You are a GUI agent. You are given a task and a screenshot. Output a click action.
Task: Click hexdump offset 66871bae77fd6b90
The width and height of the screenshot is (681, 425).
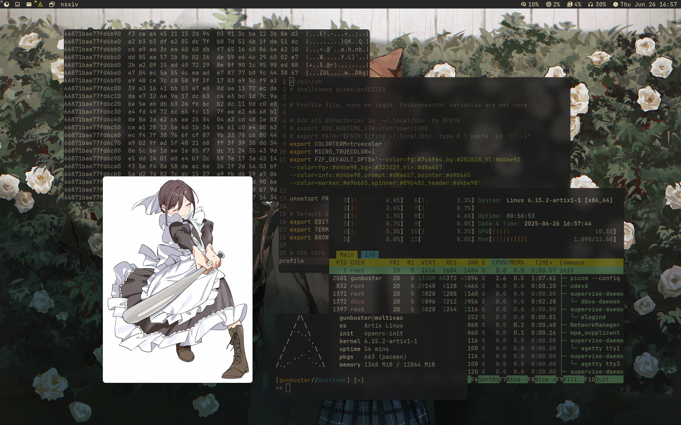pyautogui.click(x=92, y=34)
